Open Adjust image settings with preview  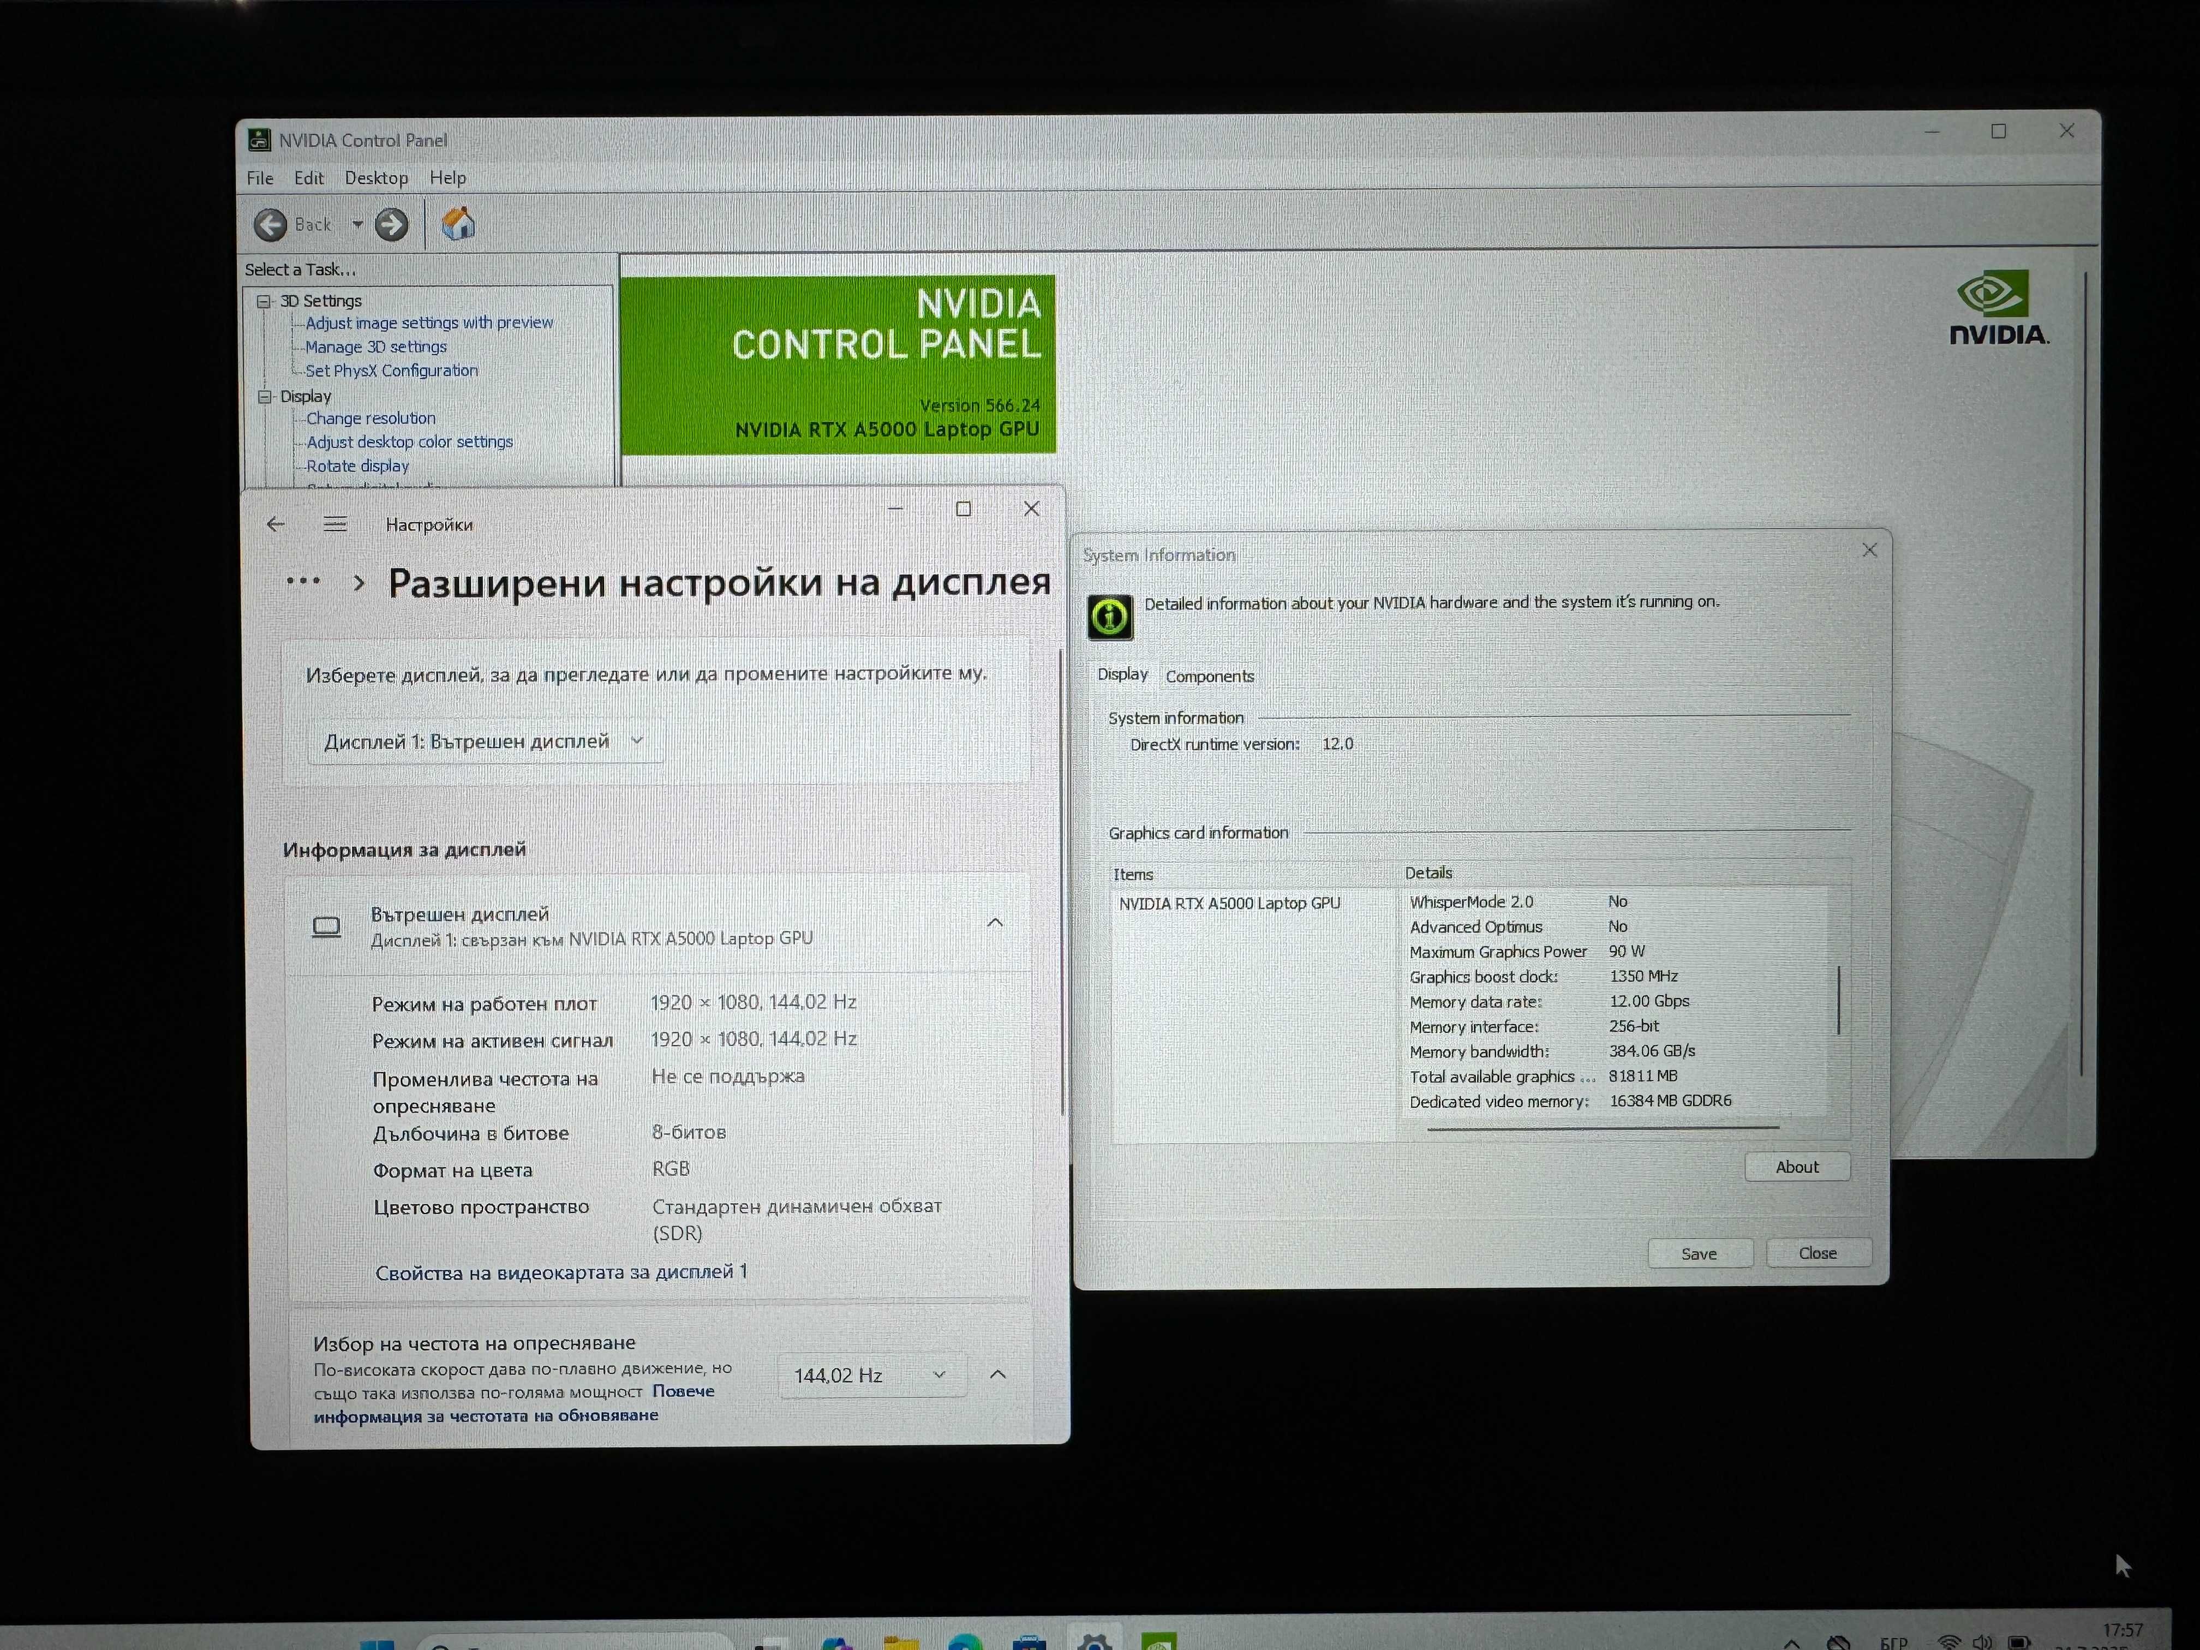429,323
